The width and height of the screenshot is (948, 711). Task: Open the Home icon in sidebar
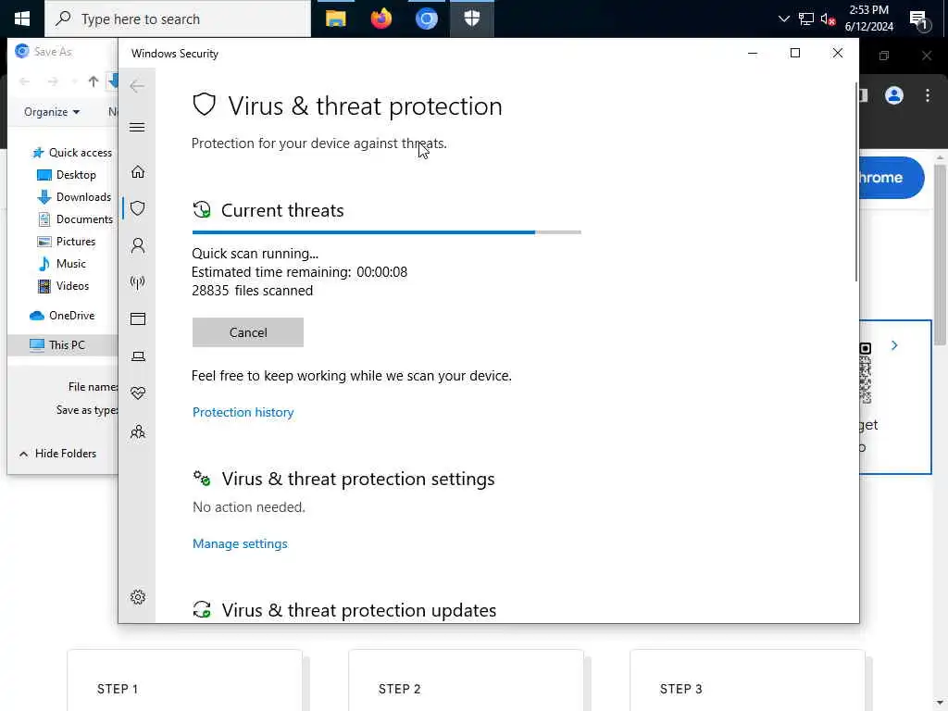coord(138,171)
